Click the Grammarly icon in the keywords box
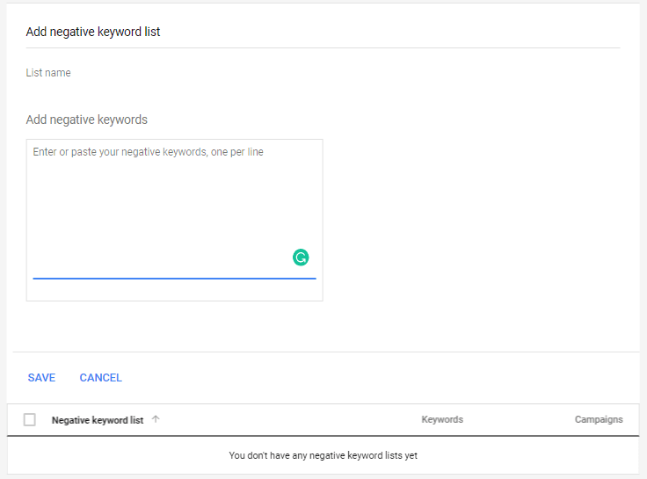 point(301,258)
